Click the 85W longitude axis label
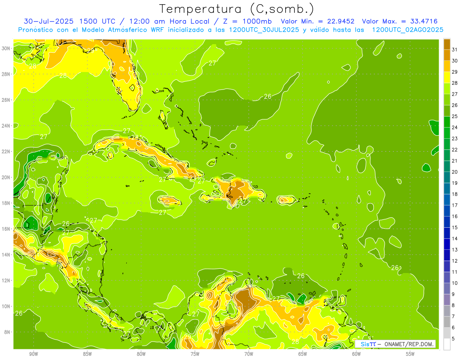Viewport: 465px width, 359px height. (87, 354)
